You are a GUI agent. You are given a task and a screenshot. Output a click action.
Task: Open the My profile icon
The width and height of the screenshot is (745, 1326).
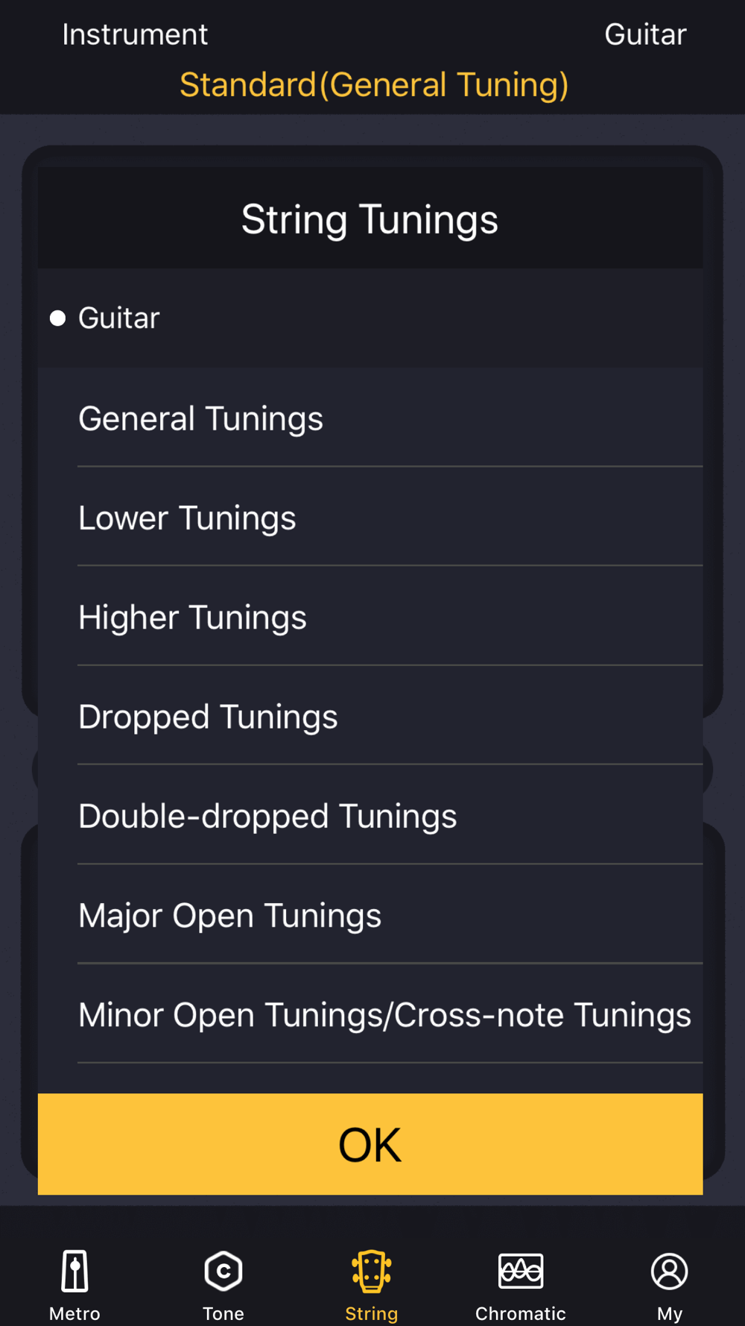670,1271
